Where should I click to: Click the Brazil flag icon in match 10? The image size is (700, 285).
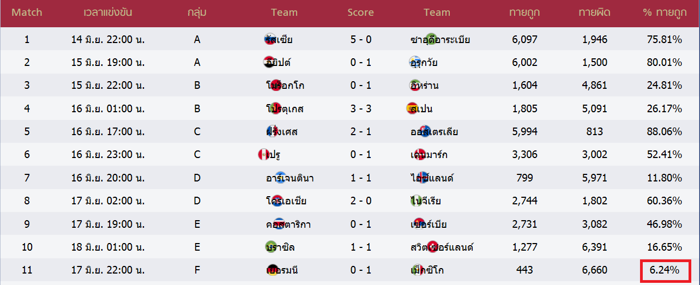coord(271,247)
